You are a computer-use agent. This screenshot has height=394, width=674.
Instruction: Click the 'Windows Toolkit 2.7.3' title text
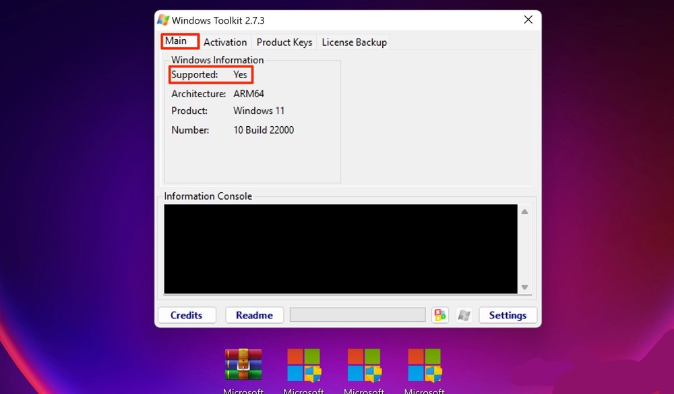[218, 20]
